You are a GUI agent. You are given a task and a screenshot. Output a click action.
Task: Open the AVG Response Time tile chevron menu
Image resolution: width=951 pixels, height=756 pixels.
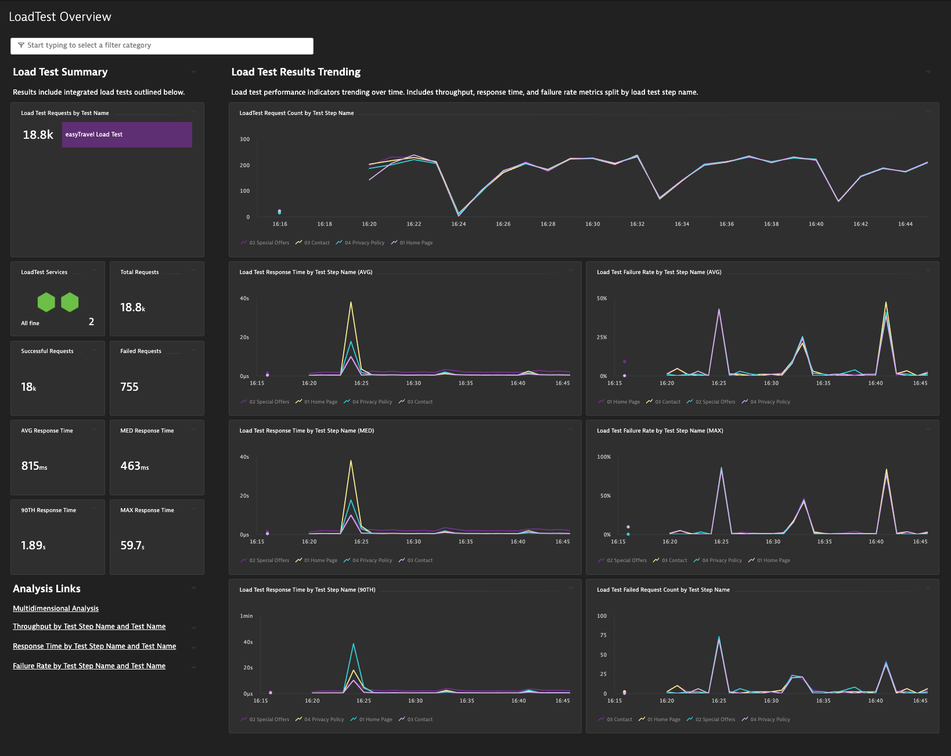(95, 429)
